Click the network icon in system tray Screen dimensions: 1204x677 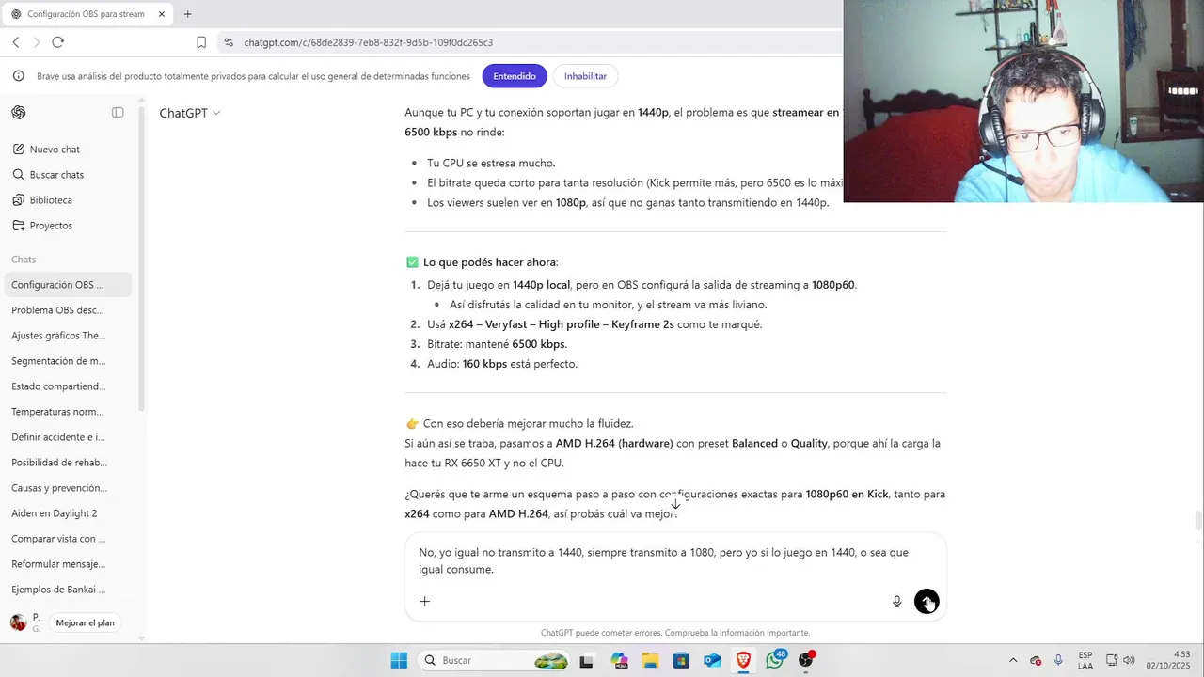[x=1111, y=660]
